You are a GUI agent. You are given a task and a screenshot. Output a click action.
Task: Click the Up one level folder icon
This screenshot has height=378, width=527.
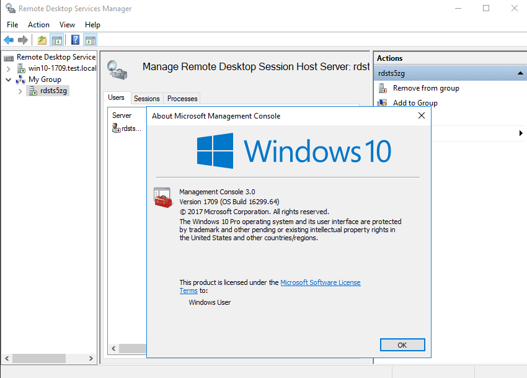click(x=42, y=40)
